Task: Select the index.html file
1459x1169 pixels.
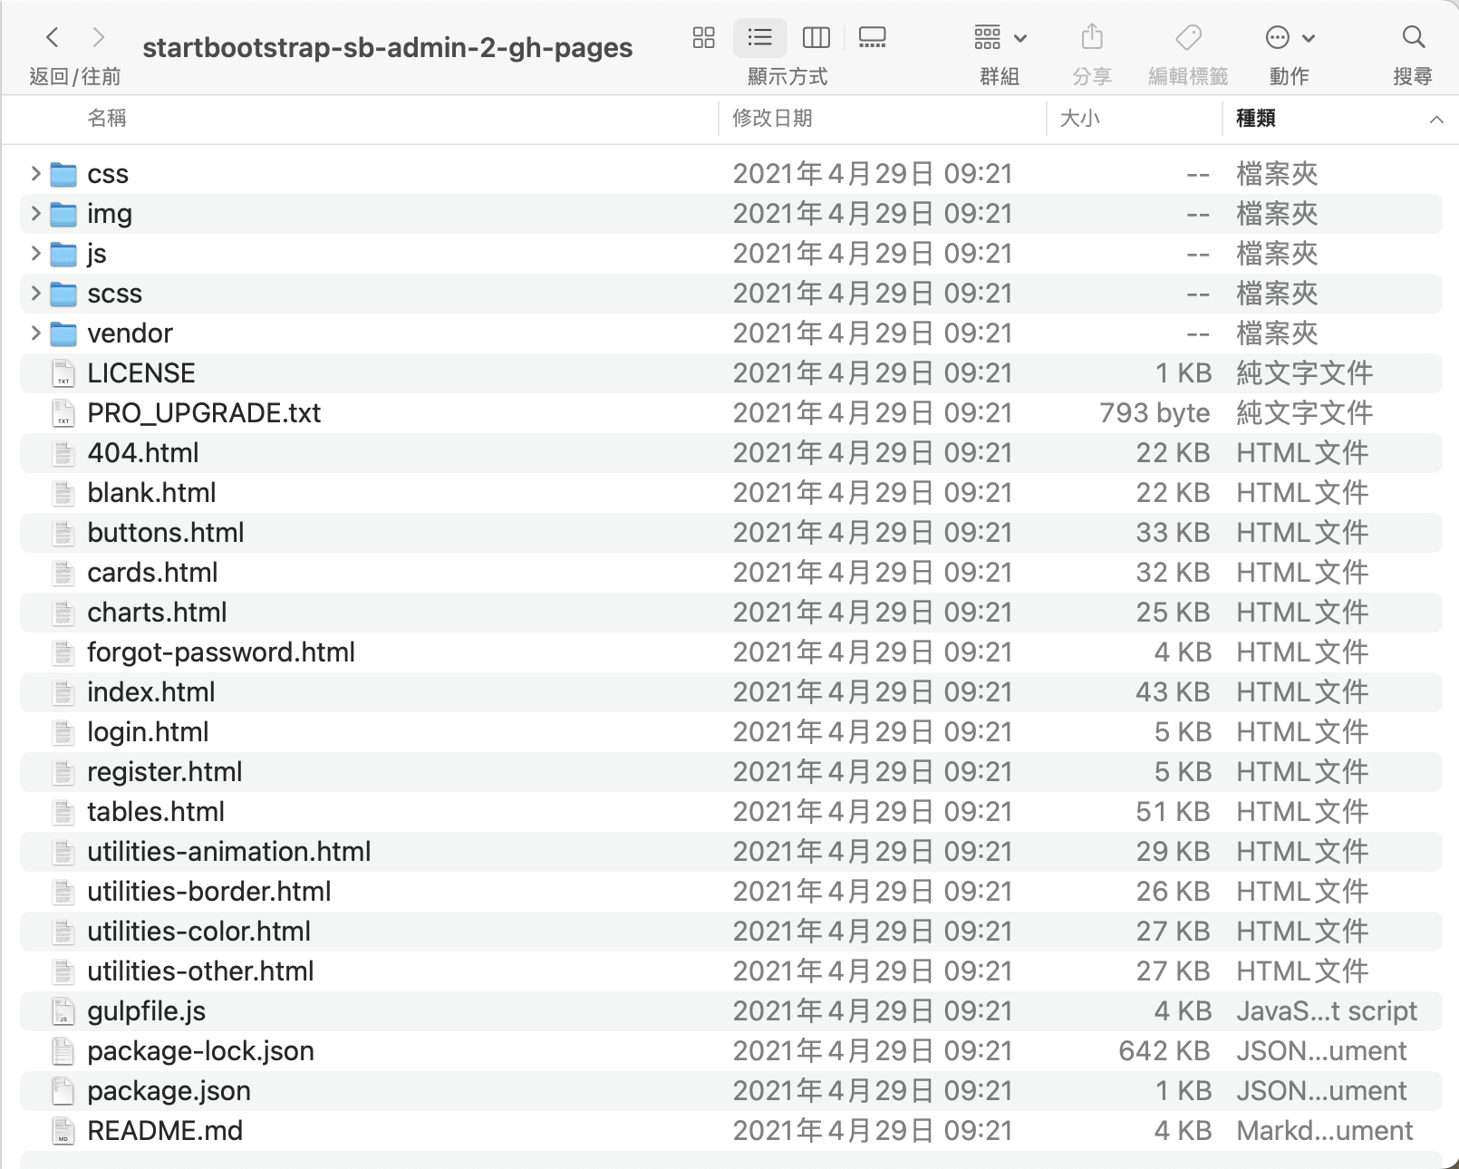Action: click(x=150, y=691)
